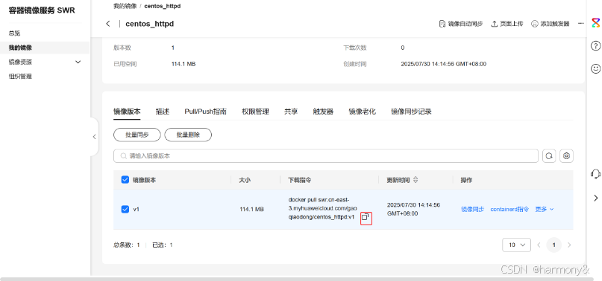Click the add trigger icon (添加触发器)
The width and height of the screenshot is (602, 281).
pos(535,24)
